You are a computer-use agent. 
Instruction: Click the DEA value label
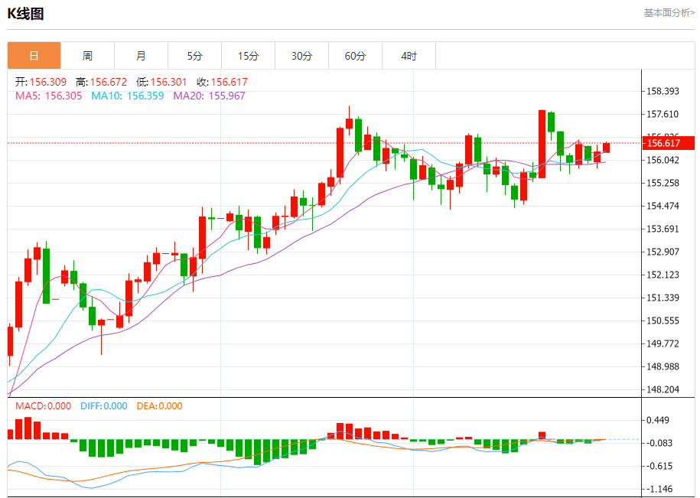pyautogui.click(x=159, y=406)
